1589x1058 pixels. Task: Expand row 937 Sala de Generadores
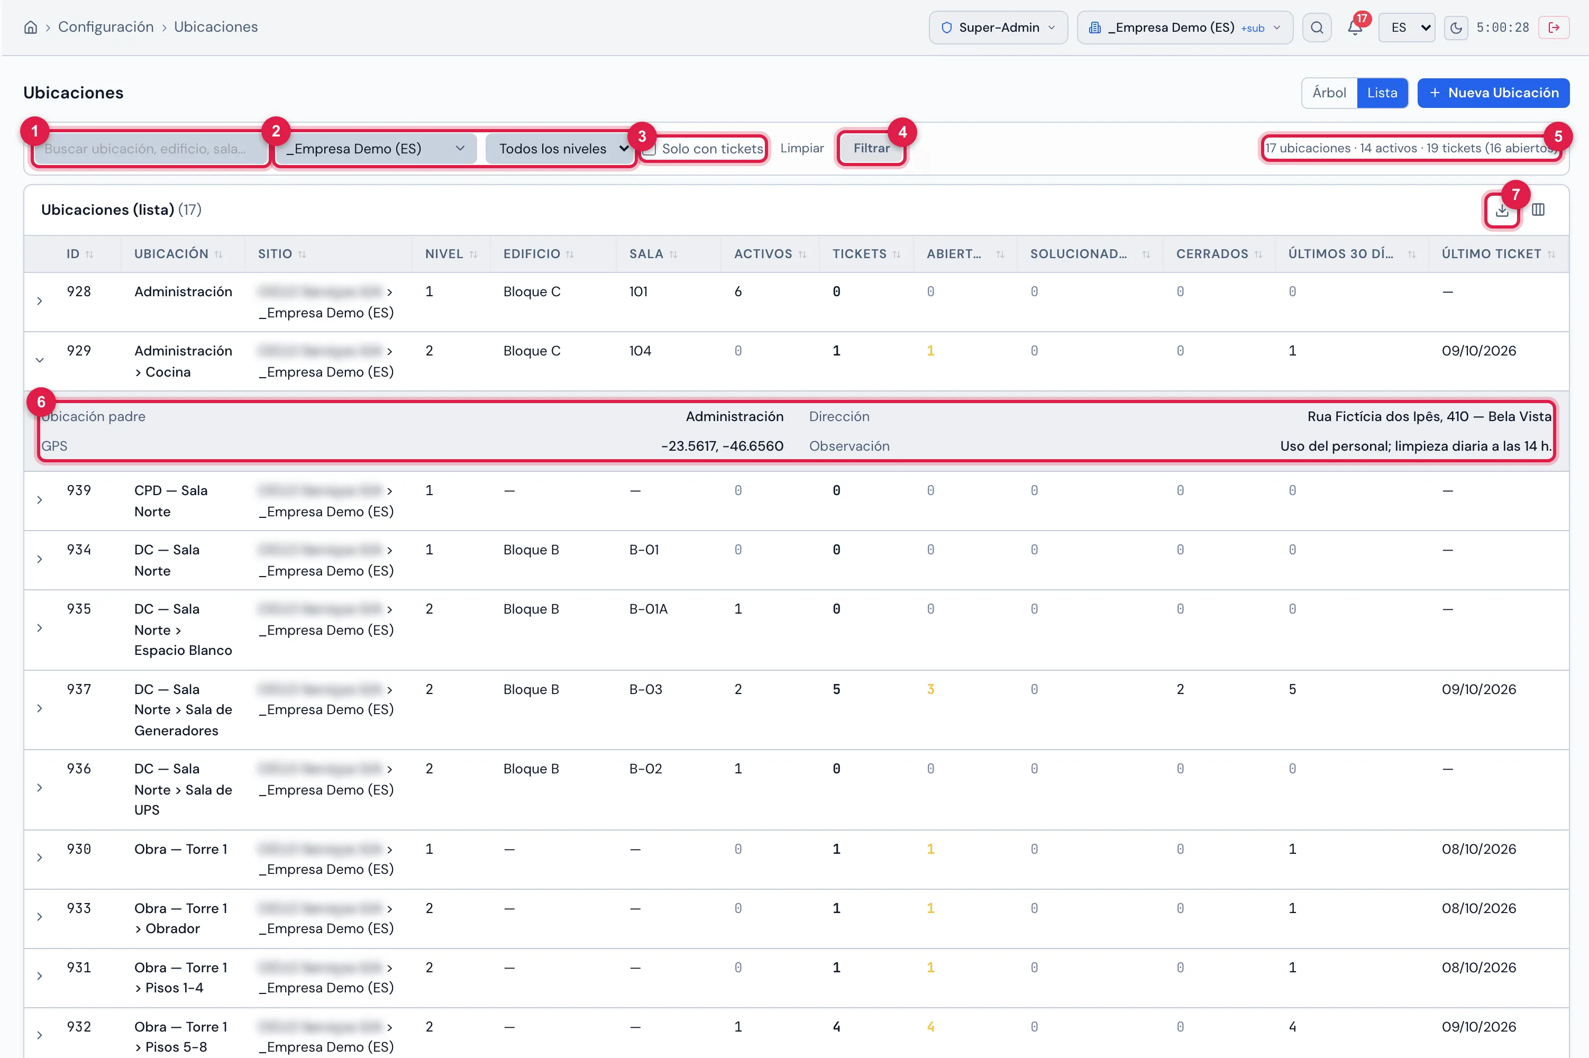tap(40, 708)
